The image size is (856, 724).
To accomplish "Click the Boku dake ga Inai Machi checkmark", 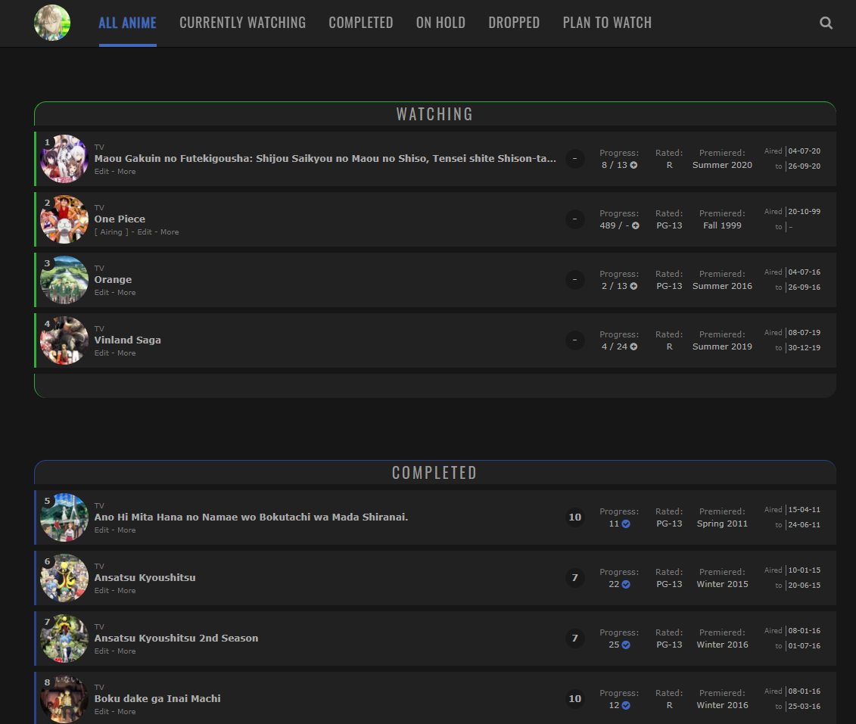I will (626, 705).
